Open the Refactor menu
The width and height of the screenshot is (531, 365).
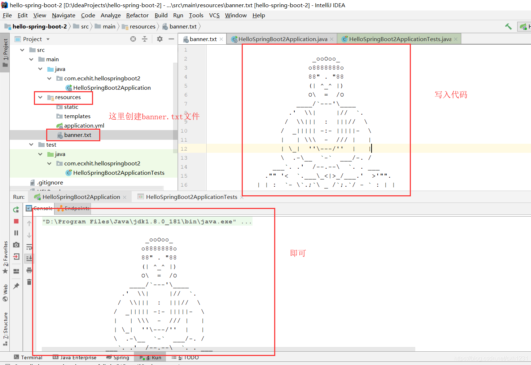tap(137, 15)
